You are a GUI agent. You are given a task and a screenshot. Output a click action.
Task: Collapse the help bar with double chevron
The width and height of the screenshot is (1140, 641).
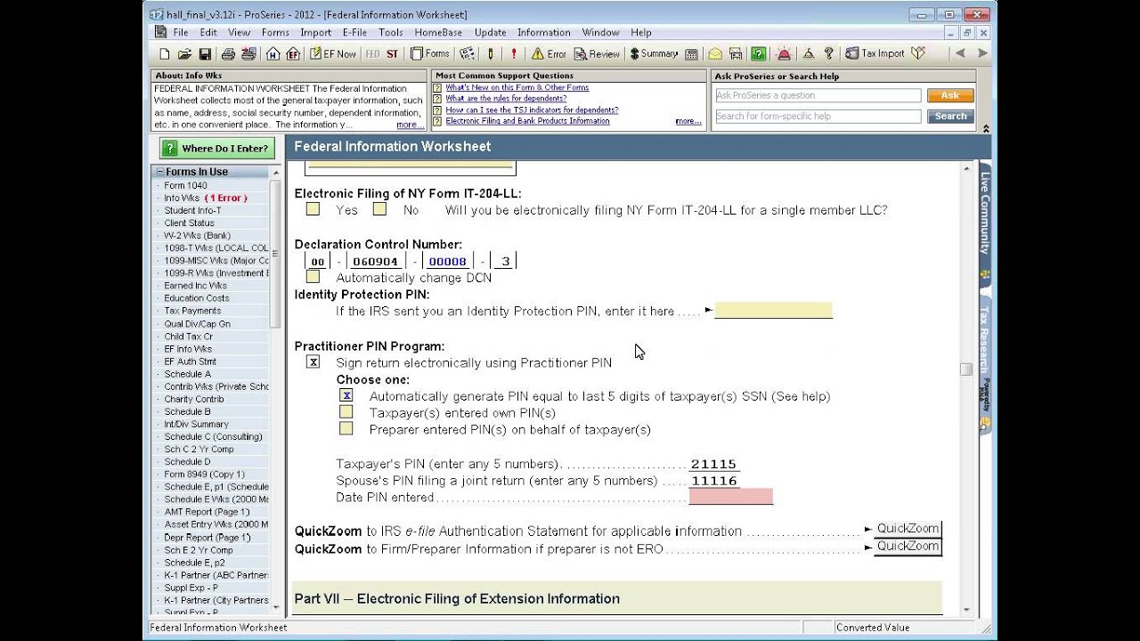(986, 129)
